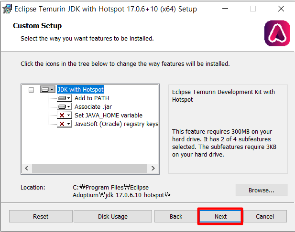Select the Add to PATH tree item

(x=92, y=98)
